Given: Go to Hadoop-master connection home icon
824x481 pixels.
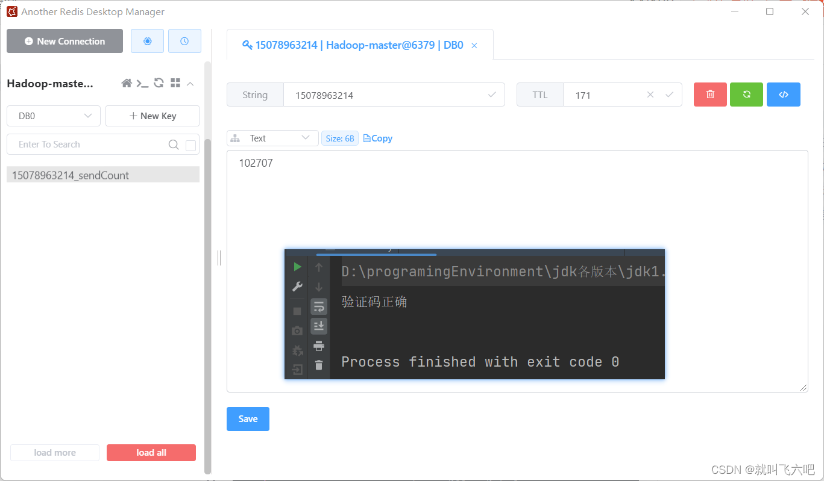Looking at the screenshot, I should click(127, 84).
